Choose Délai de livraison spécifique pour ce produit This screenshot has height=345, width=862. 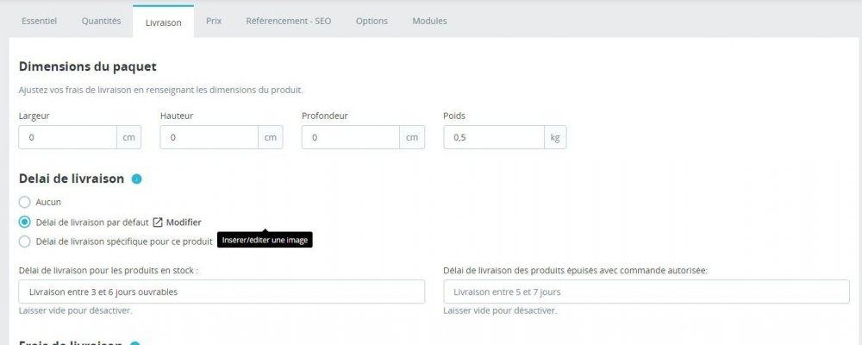pos(24,241)
